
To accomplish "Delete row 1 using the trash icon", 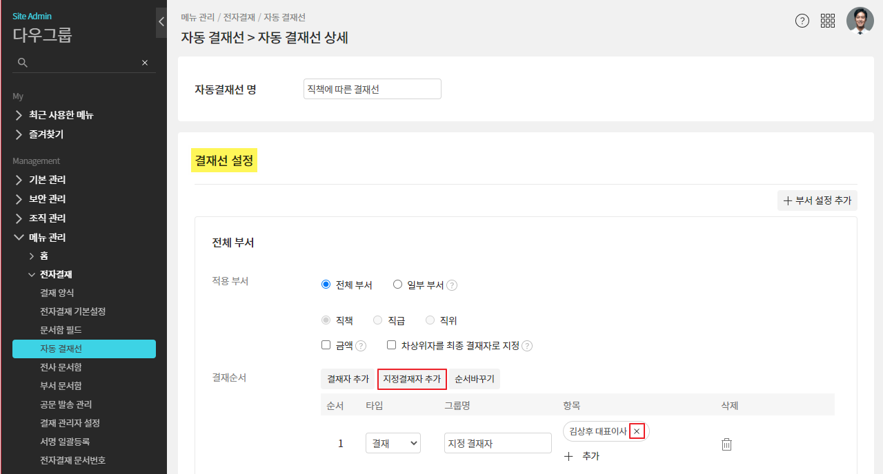I will 726,444.
